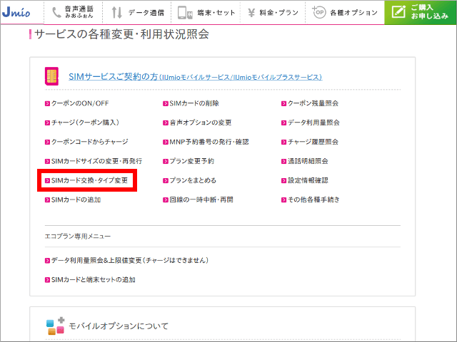Screen dimensions: 457x342
Task: Open データ利用量照会 link
Action: tap(313, 123)
